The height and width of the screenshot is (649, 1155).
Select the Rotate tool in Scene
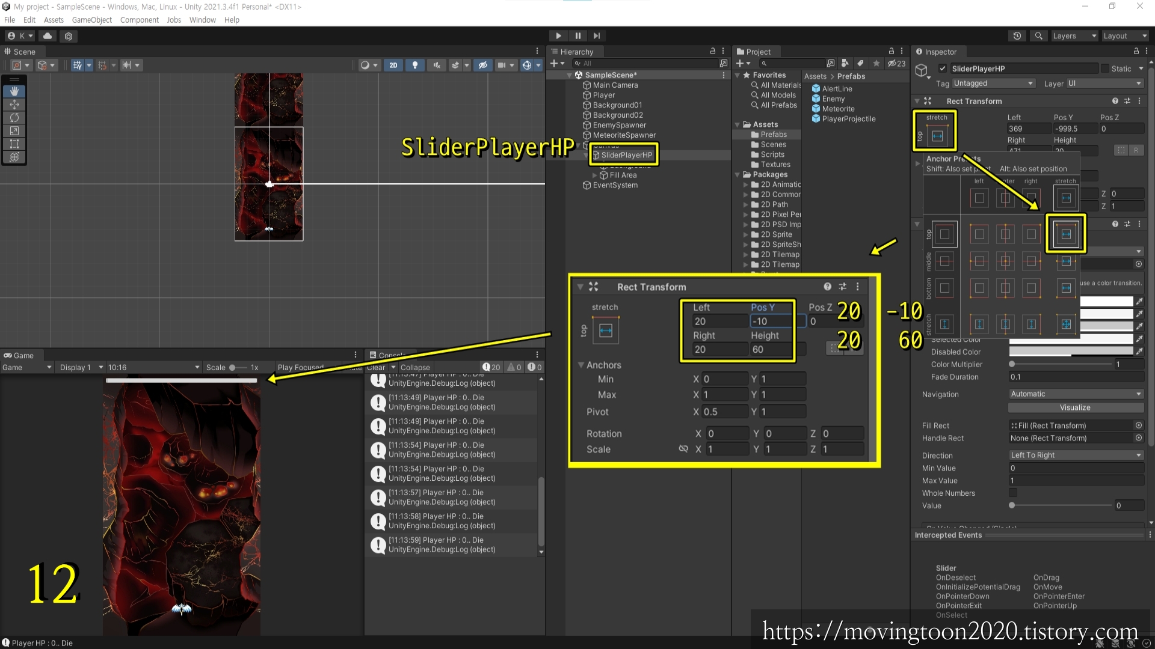coord(14,118)
